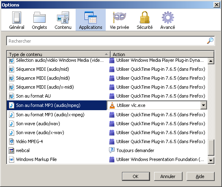Click the VLC cone icon in action cell

point(112,105)
